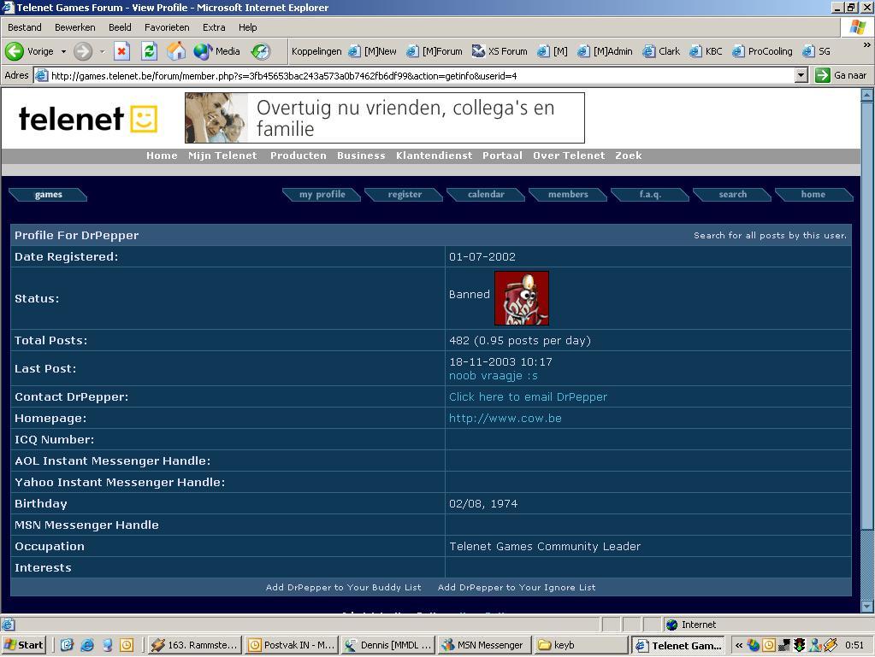
Task: Select the f.a.q. forum tab
Action: click(650, 195)
